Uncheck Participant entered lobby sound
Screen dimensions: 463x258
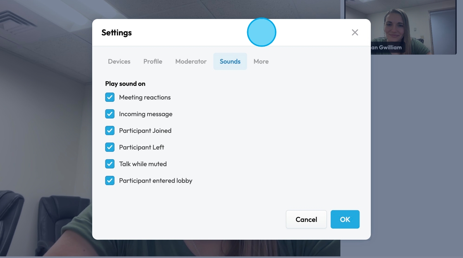[110, 181]
